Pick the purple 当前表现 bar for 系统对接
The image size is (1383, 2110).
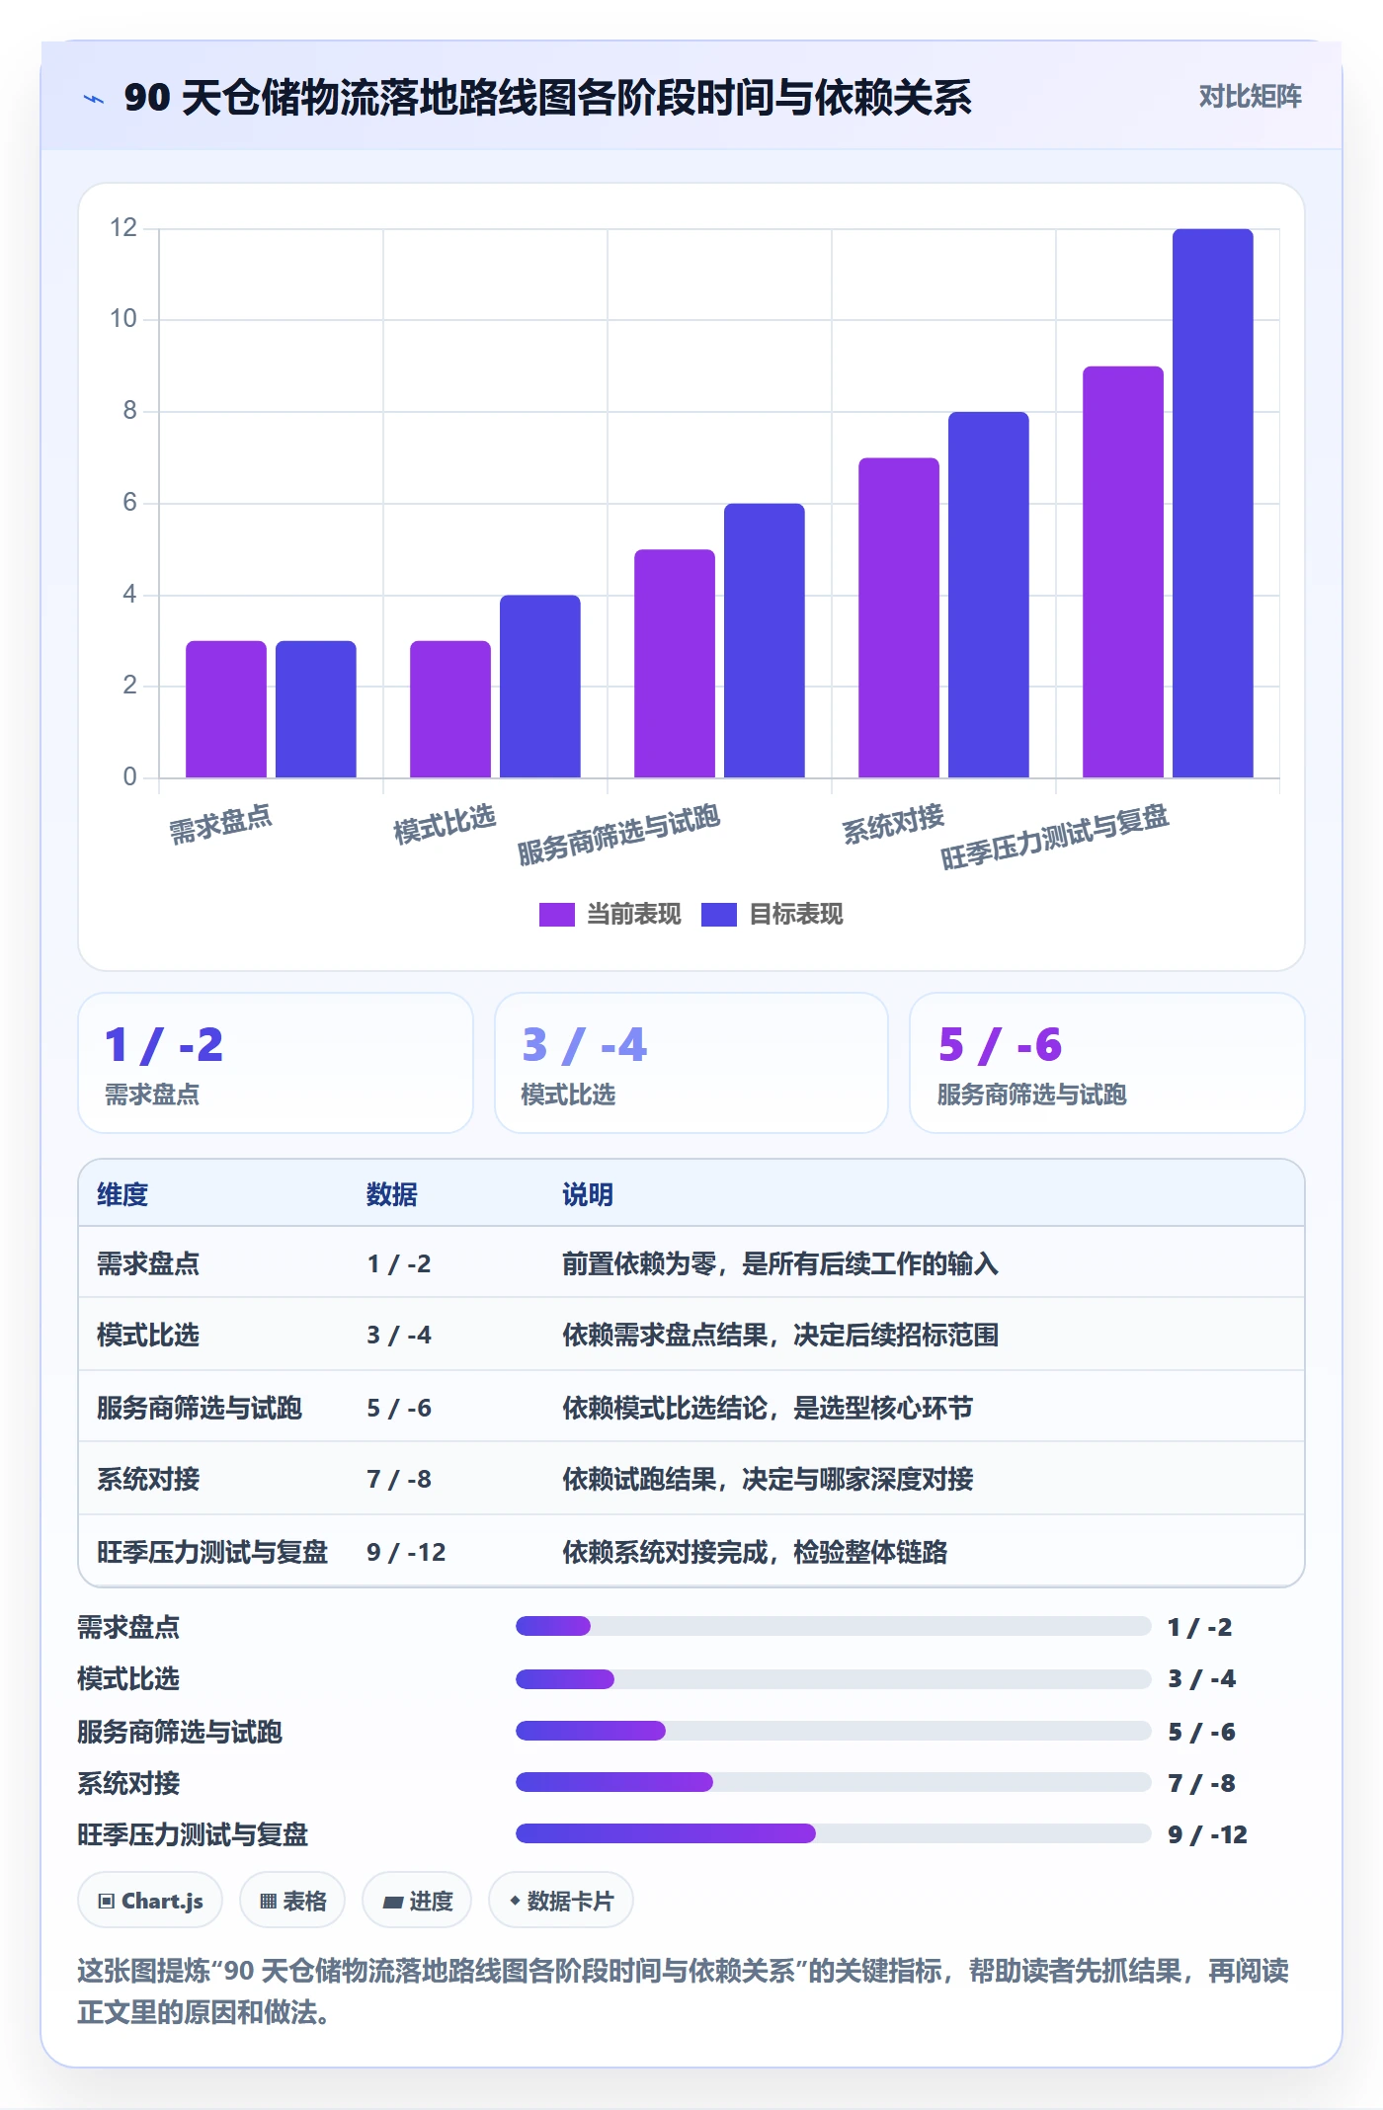tap(899, 617)
